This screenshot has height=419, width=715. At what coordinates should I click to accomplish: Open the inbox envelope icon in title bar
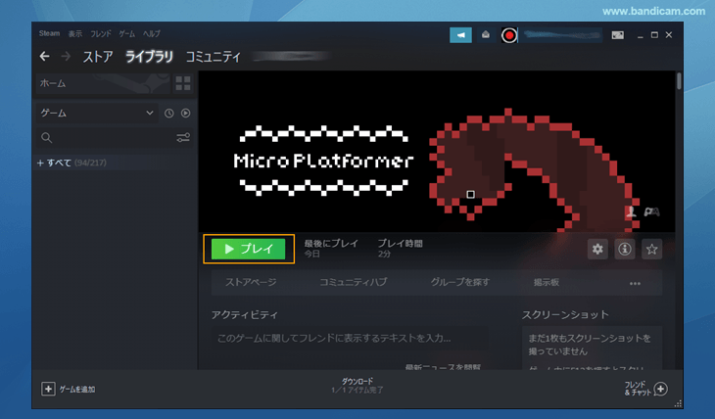[486, 35]
